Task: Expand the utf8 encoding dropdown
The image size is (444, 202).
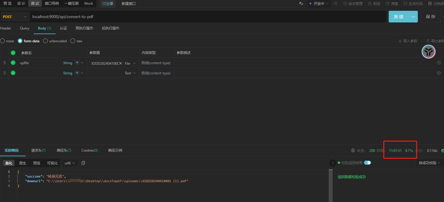Action: pyautogui.click(x=70, y=163)
